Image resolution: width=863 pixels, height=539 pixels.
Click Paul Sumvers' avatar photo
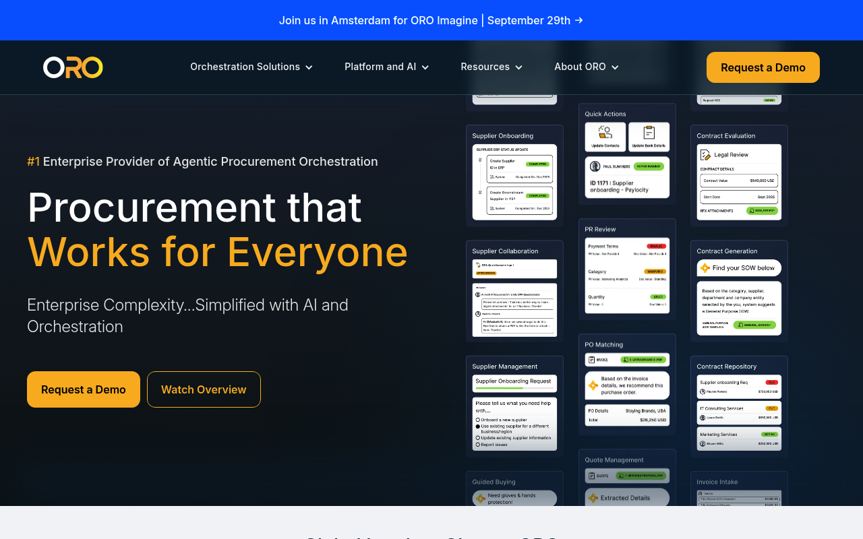[595, 166]
